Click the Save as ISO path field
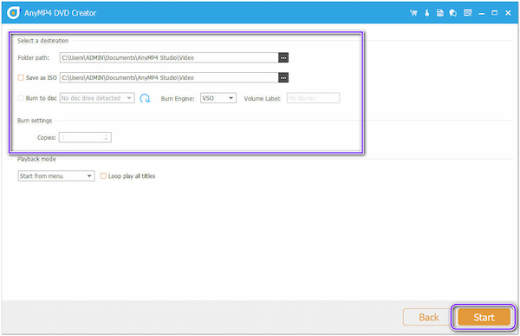The height and width of the screenshot is (336, 520). tap(169, 77)
